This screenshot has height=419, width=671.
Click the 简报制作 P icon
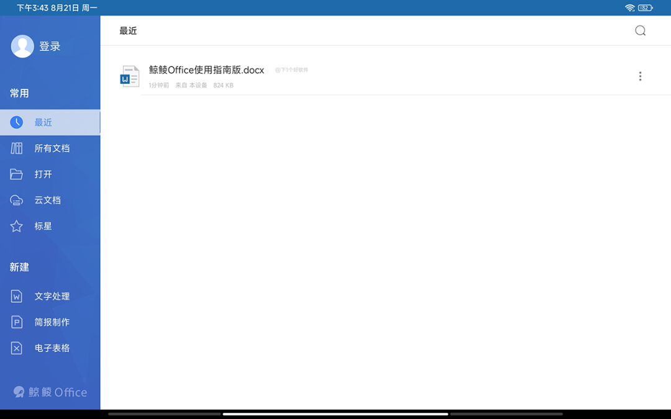(x=17, y=322)
